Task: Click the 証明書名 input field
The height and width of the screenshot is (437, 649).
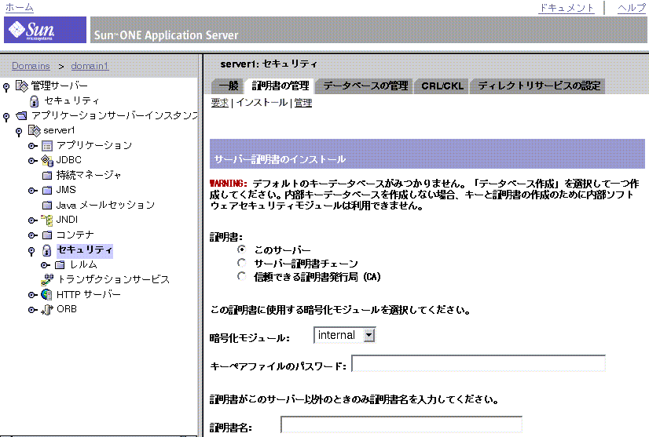Action: 401,425
